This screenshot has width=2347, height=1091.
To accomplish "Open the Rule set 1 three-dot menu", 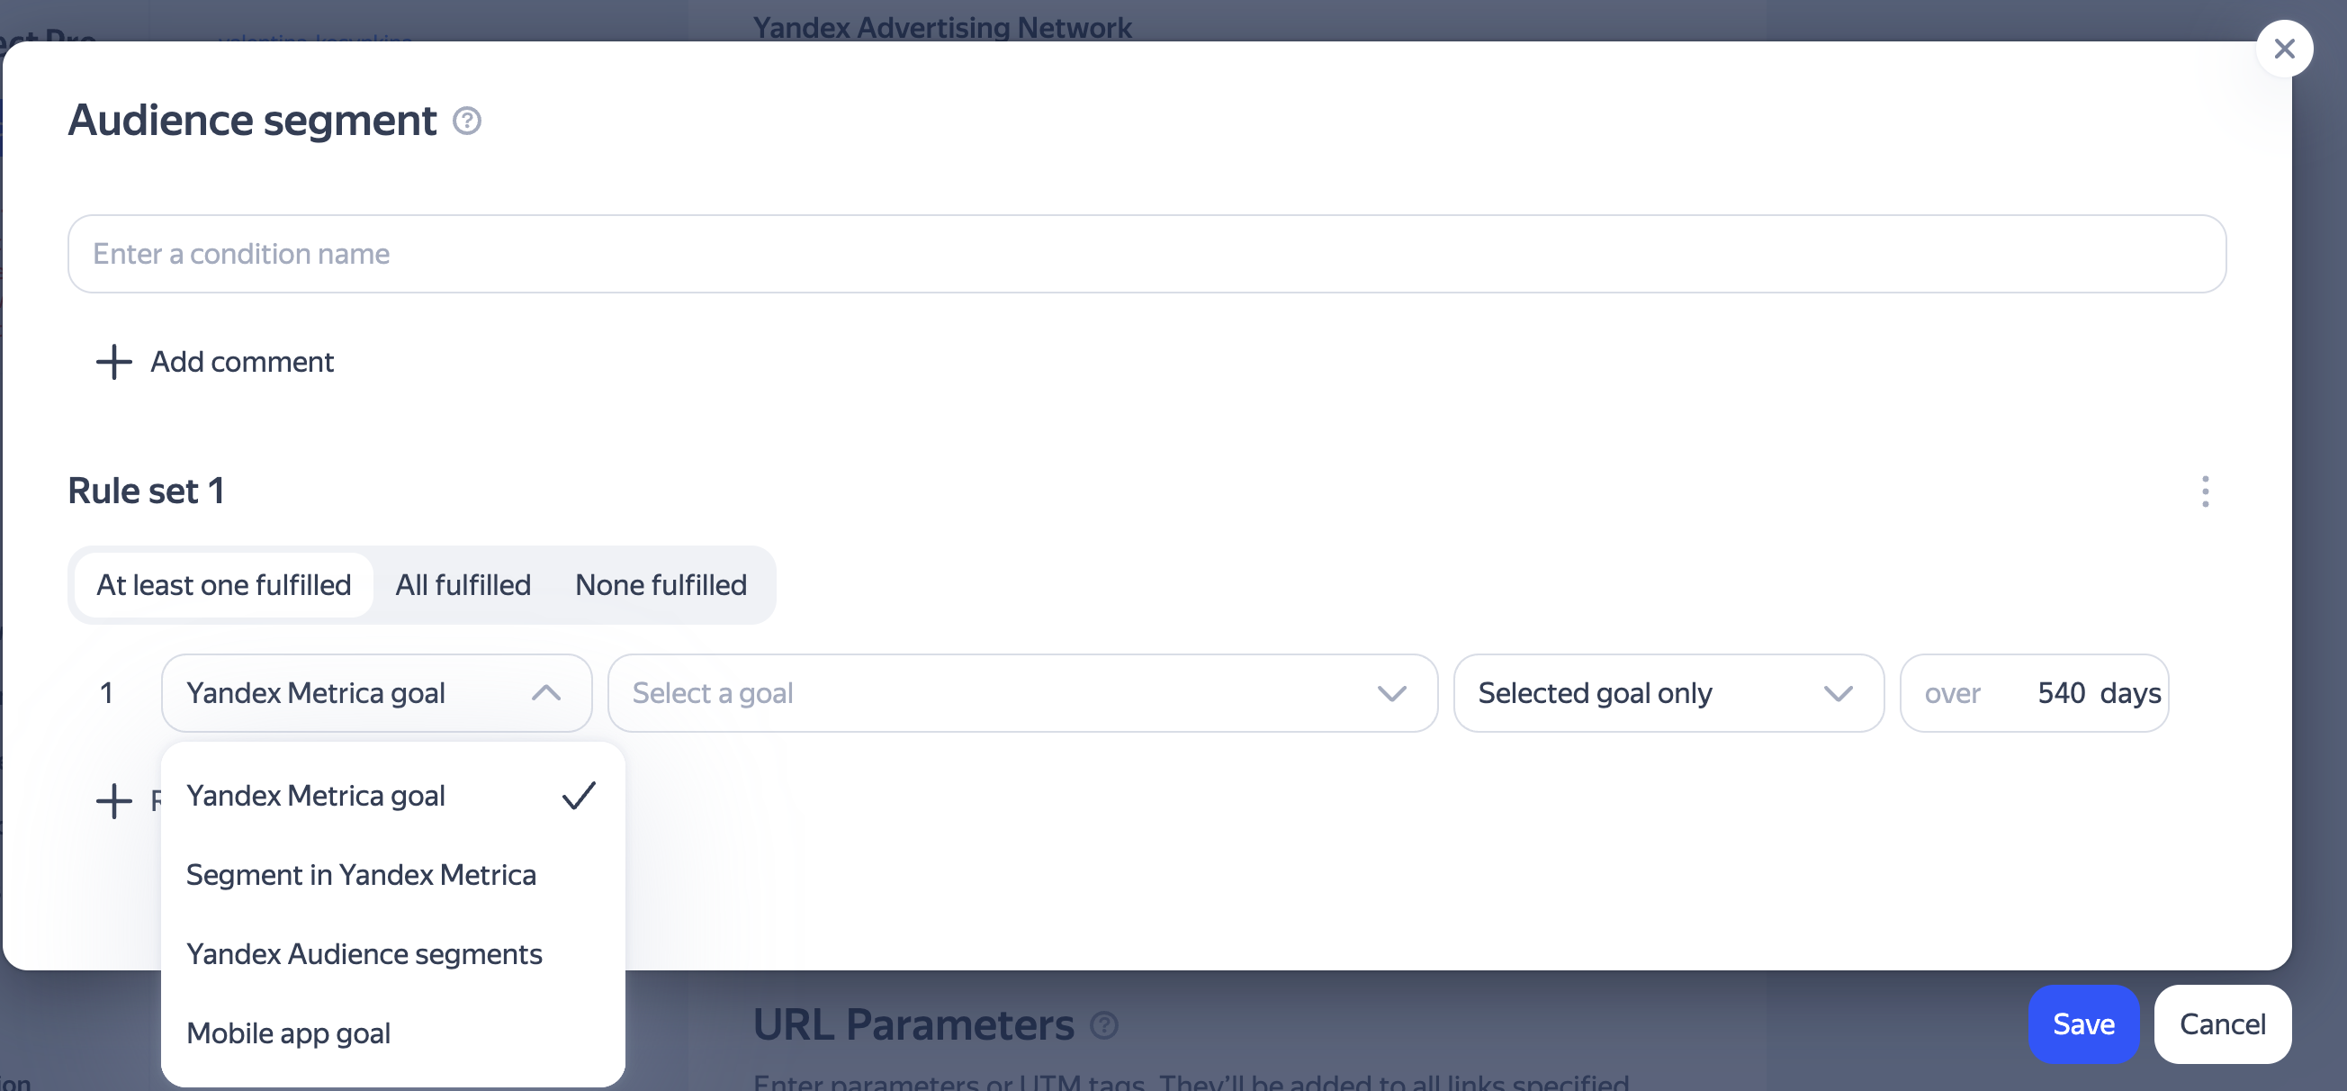I will [x=2205, y=491].
